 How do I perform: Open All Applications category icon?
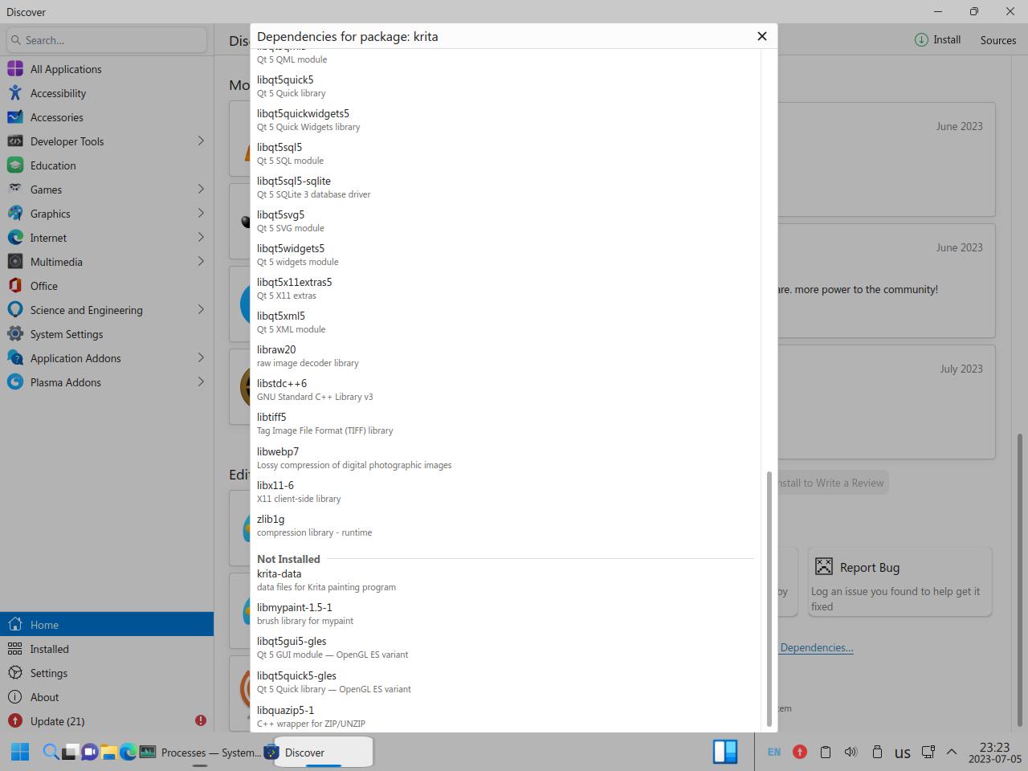(15, 69)
